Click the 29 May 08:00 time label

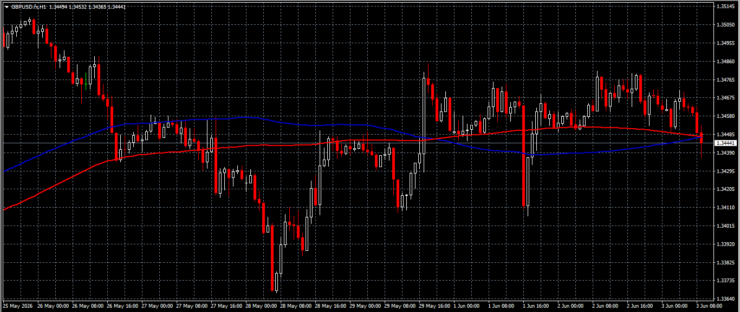click(x=399, y=306)
